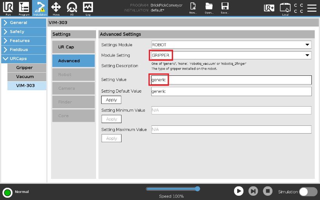Select the Advanced settings tab
The image size is (320, 200).
click(73, 61)
